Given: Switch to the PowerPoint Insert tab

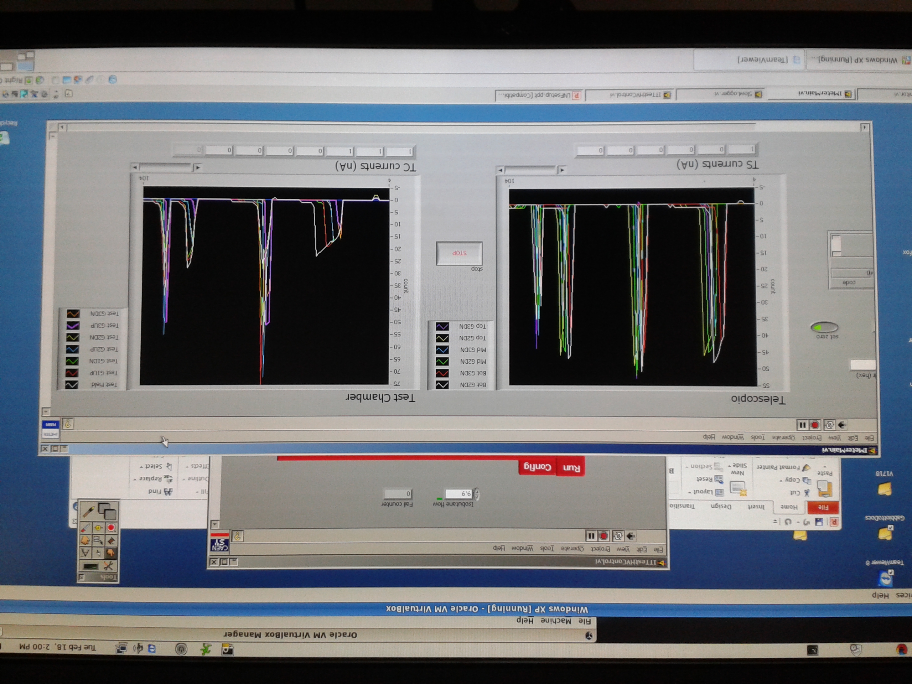Looking at the screenshot, I should pyautogui.click(x=756, y=507).
